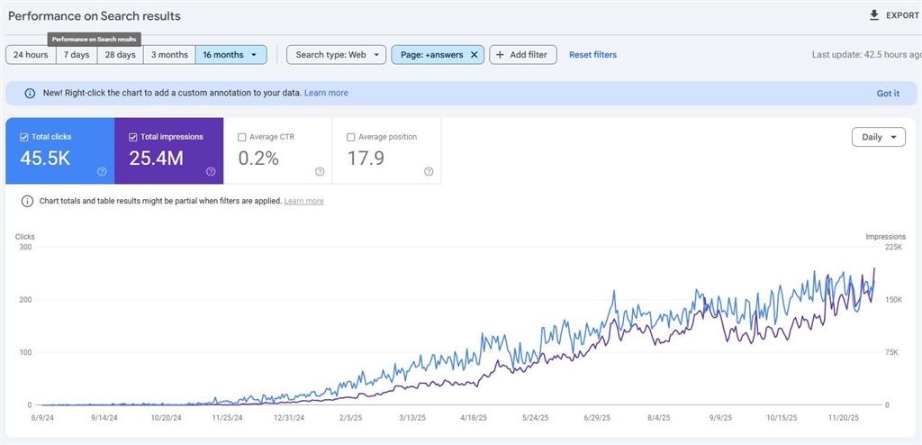Click help icon on Average position card
Screen dimensions: 922x445
429,171
